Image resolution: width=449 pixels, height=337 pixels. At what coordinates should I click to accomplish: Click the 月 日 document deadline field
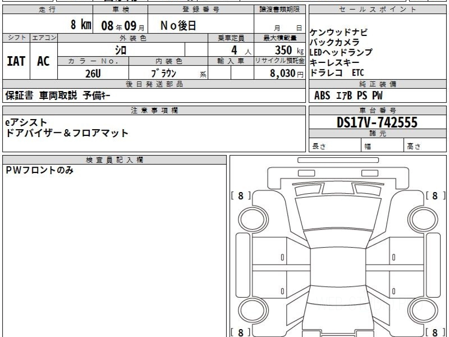280,25
